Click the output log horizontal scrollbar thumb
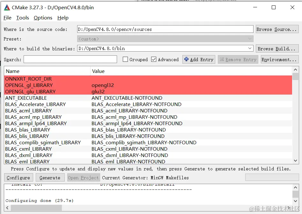 (36, 208)
